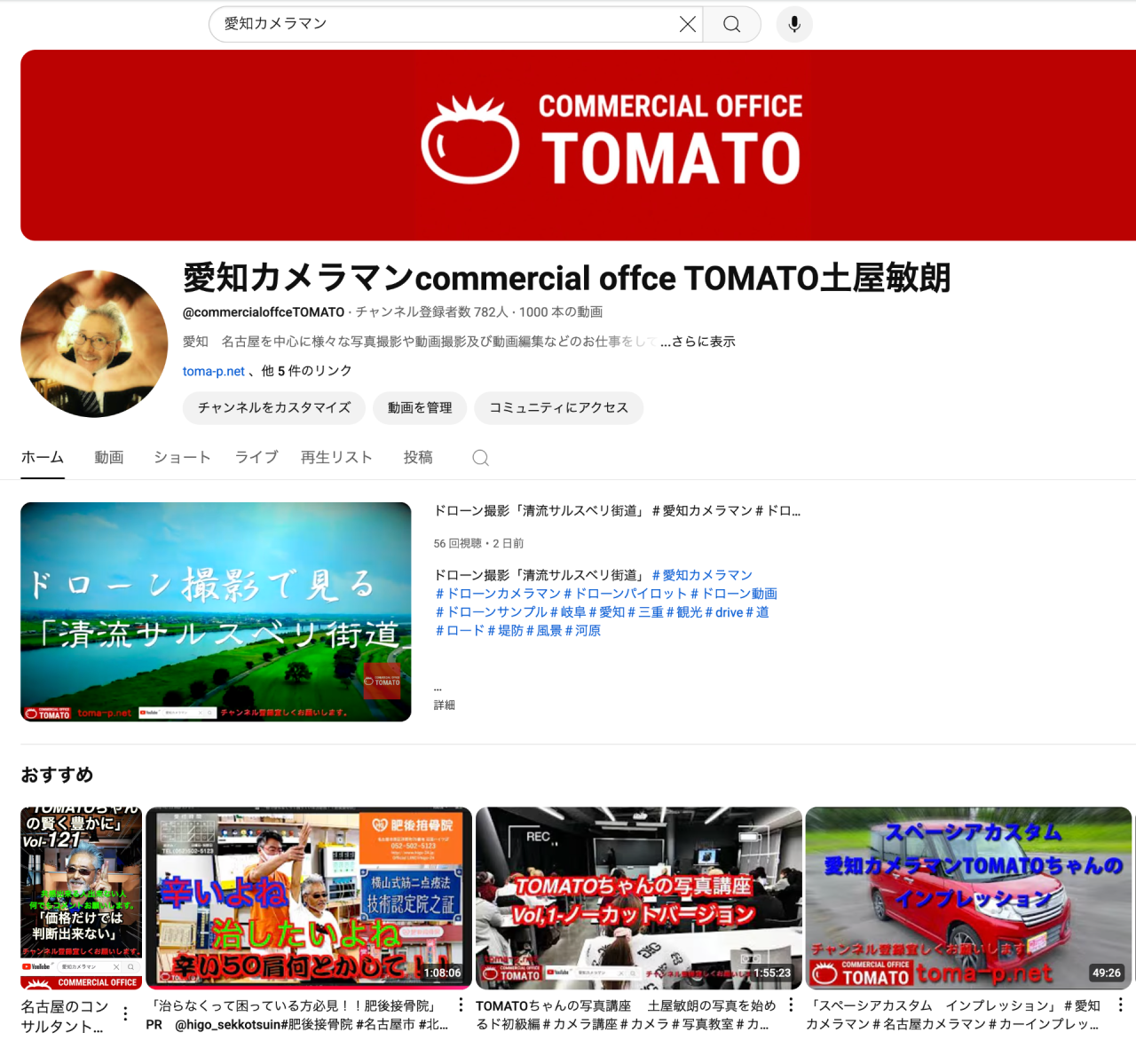Play the featured drone video thumbnail

[x=216, y=611]
